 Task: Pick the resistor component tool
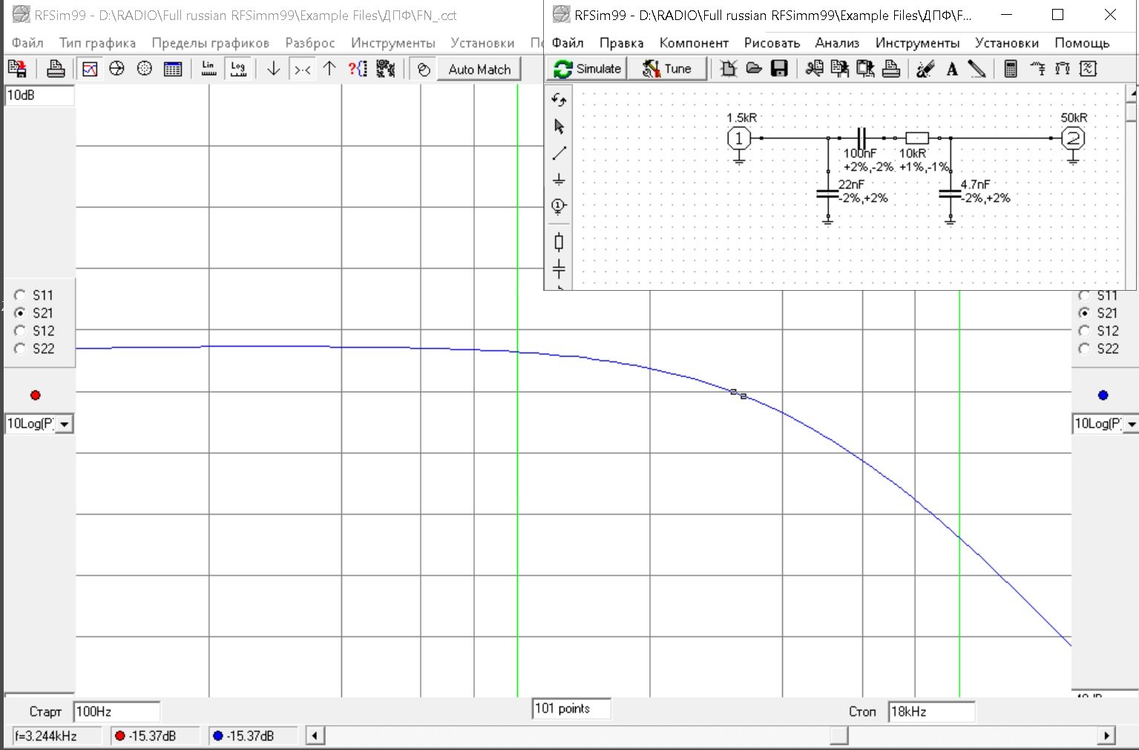[x=559, y=242]
